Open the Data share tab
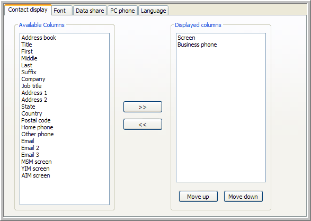The image size is (311, 221). [x=90, y=11]
